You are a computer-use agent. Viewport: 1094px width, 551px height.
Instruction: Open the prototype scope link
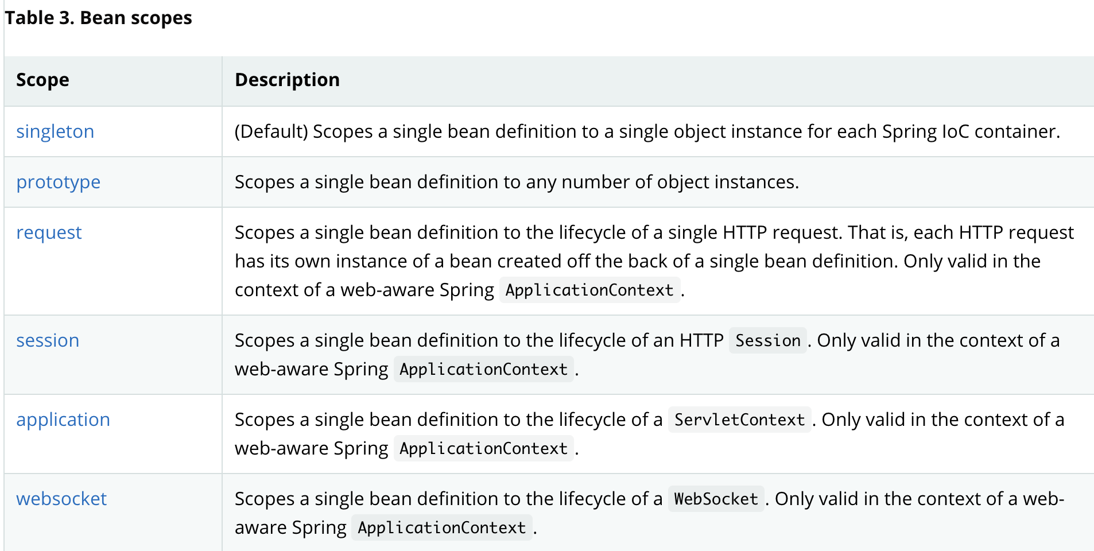pyautogui.click(x=59, y=182)
